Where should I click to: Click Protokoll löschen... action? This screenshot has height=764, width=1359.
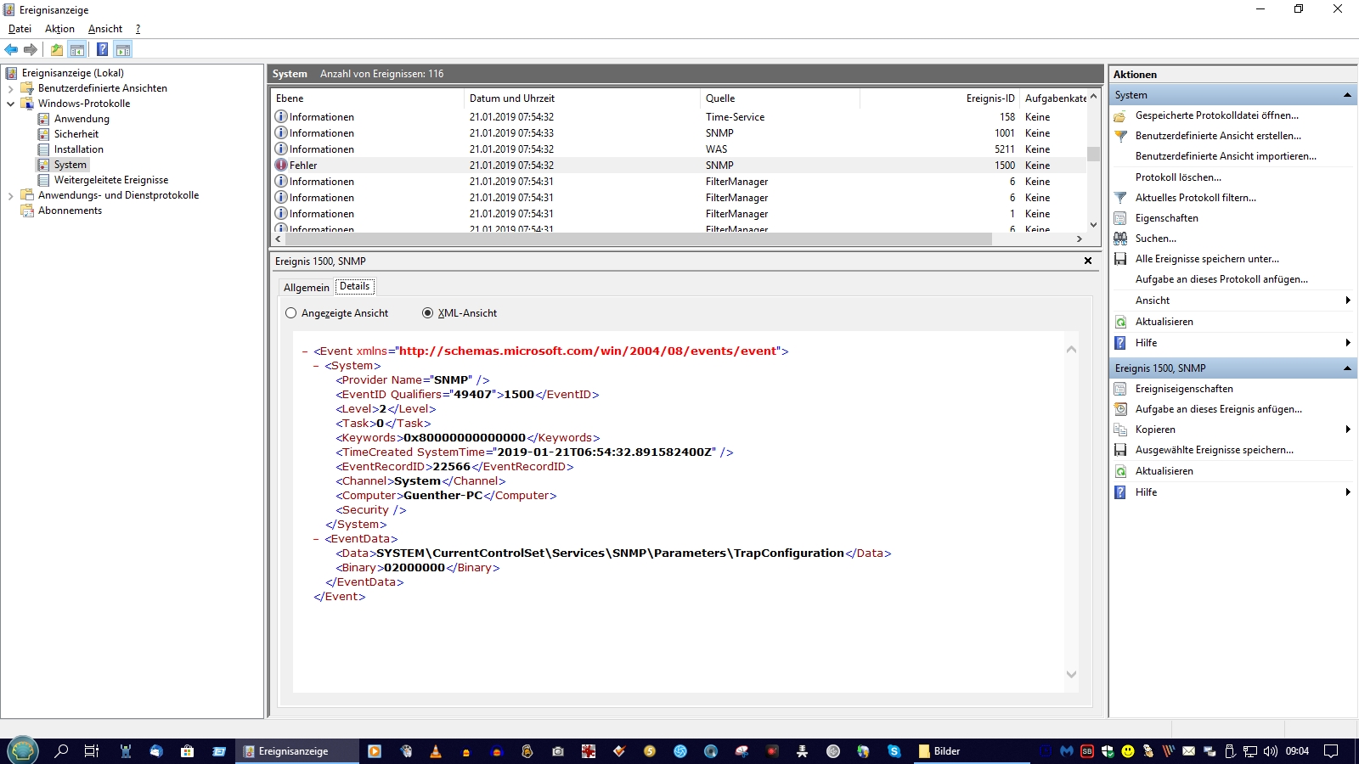(x=1178, y=177)
